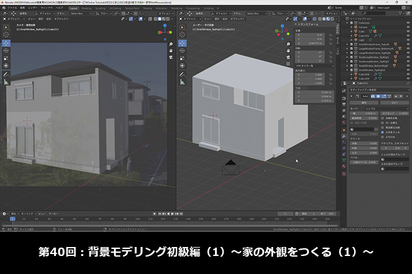Open the add modifier dropdown
The height and width of the screenshot is (274, 412).
coord(379,90)
